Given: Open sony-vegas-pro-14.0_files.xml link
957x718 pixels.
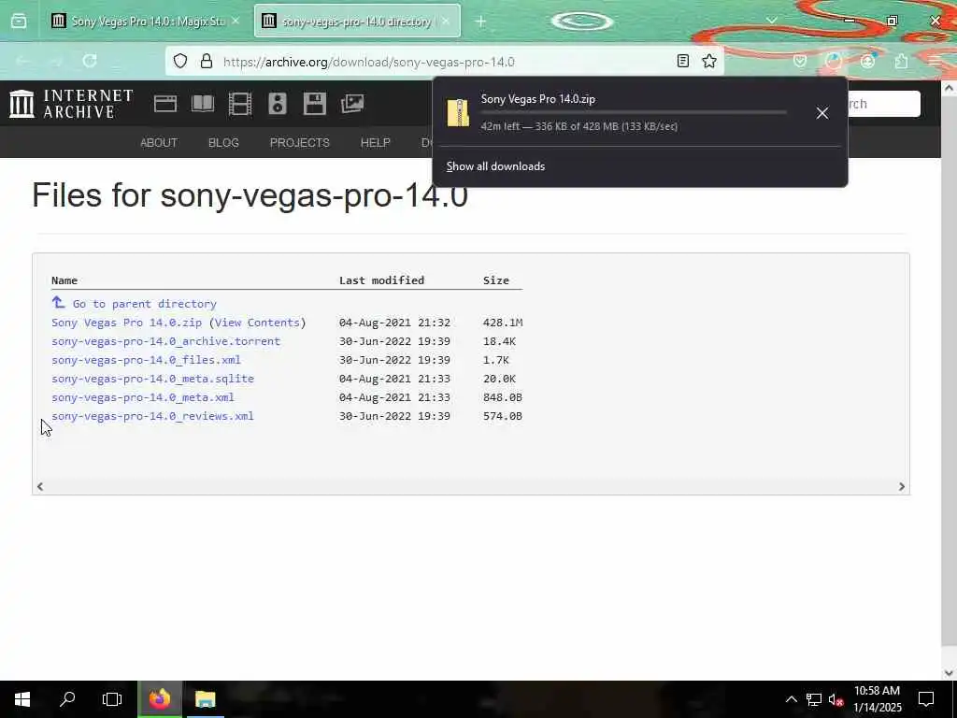Looking at the screenshot, I should click(x=146, y=360).
